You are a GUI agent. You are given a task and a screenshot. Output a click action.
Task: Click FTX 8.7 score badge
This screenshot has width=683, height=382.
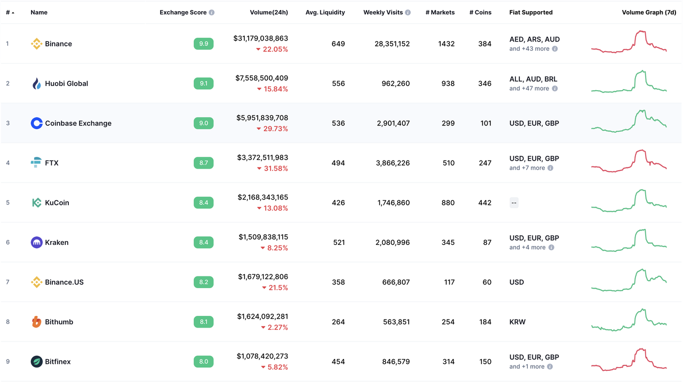(x=203, y=163)
